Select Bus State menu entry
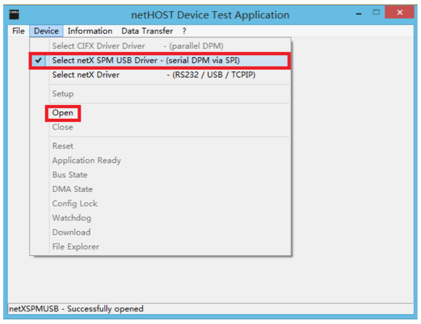Viewport: 421px width, 324px height. [160, 175]
